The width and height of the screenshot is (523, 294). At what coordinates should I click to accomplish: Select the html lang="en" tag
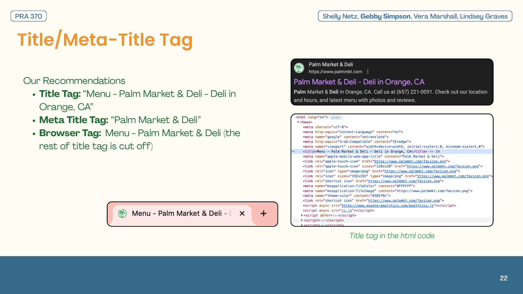click(x=312, y=117)
